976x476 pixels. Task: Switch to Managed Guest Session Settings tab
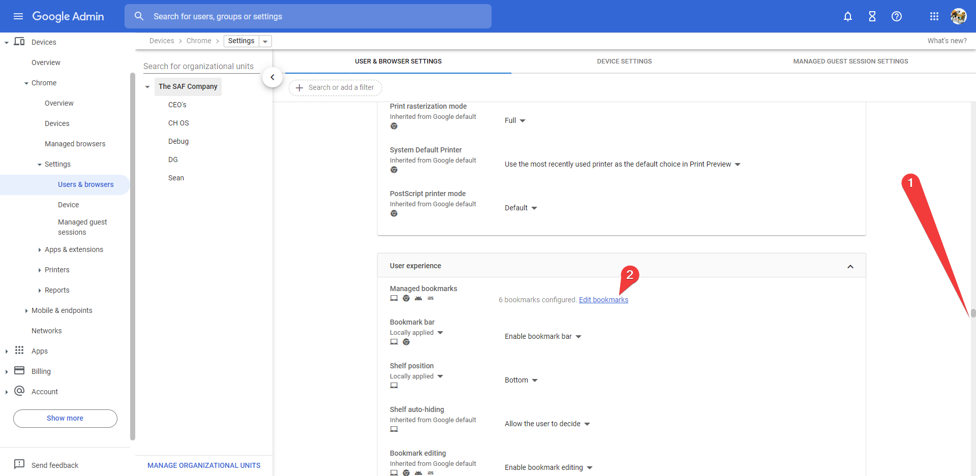point(850,61)
